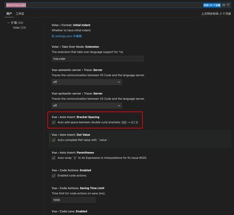The image size is (234, 215).
Task: Select Volar Format: Initial Indent setting title
Action: coord(71,25)
